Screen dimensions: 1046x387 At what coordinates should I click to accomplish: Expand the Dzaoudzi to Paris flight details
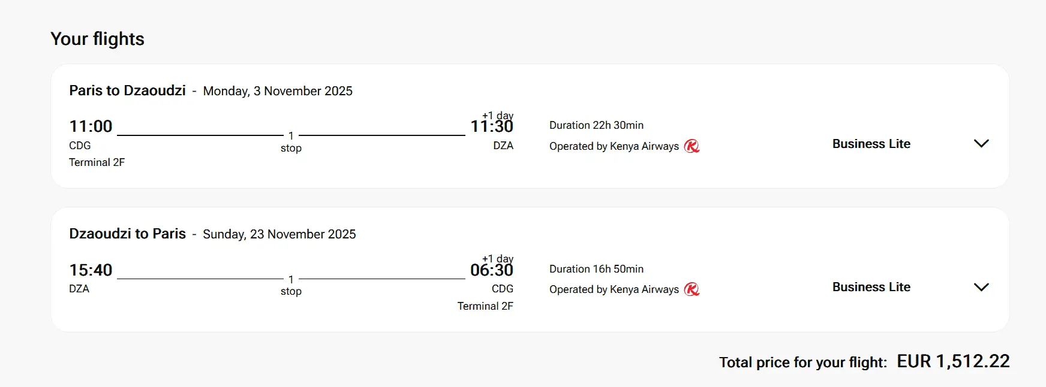[x=981, y=287]
